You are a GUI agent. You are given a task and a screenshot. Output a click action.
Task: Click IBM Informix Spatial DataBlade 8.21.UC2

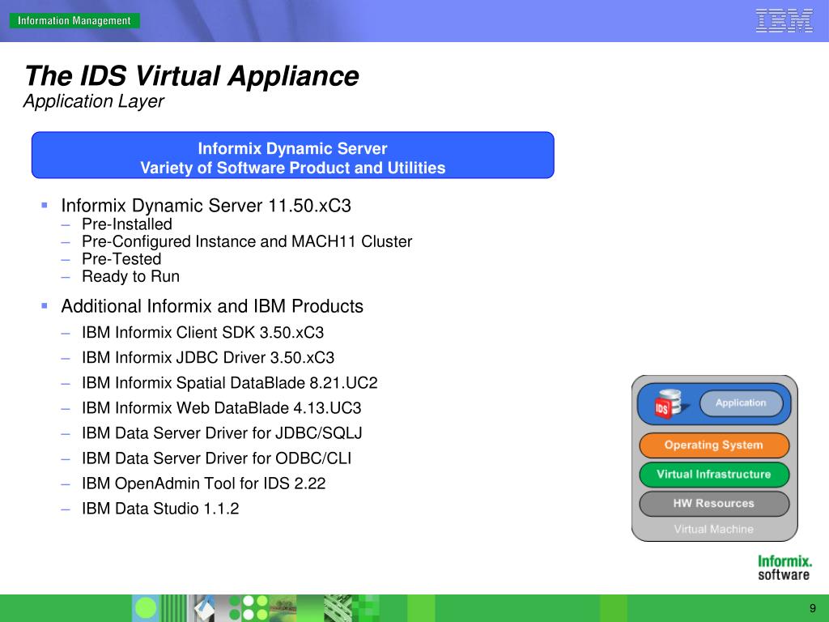[x=229, y=383]
